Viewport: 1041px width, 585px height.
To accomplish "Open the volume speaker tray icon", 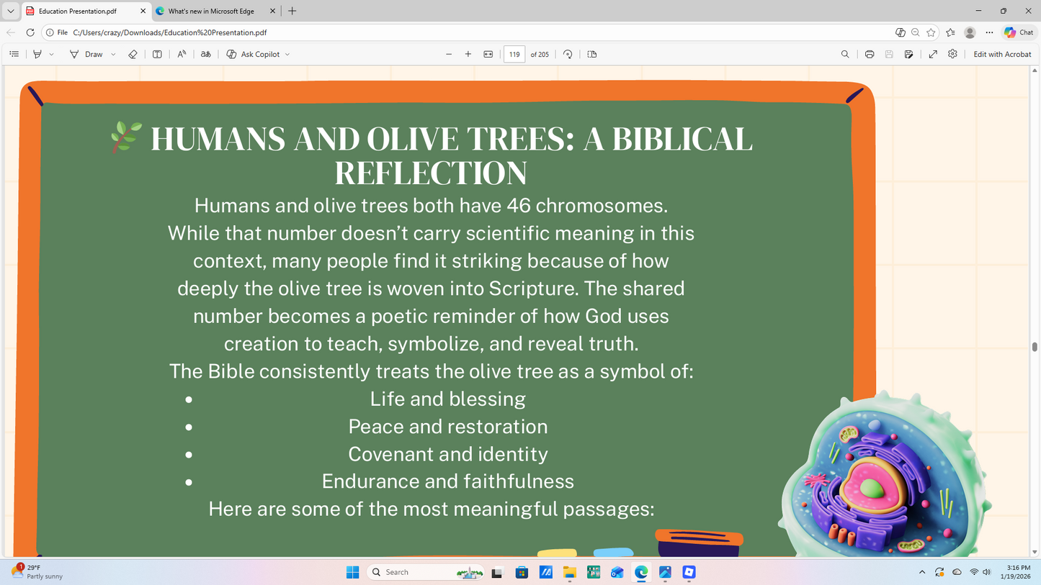I will pyautogui.click(x=987, y=572).
